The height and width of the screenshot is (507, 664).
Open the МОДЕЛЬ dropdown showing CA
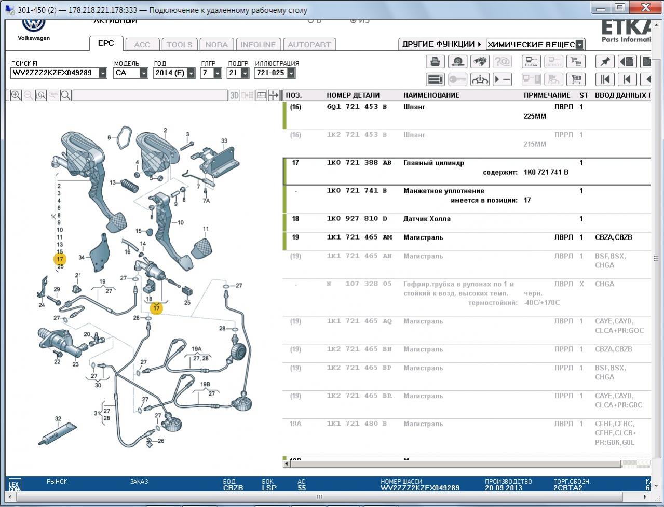pyautogui.click(x=144, y=73)
